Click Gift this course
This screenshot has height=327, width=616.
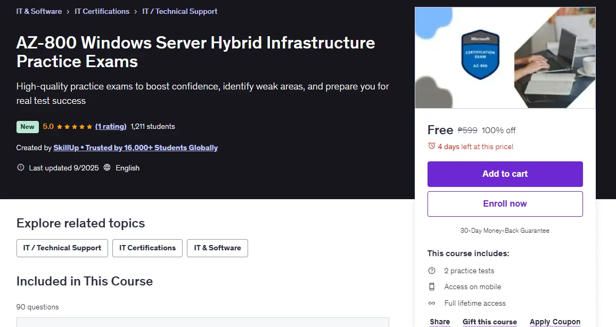[490, 322]
